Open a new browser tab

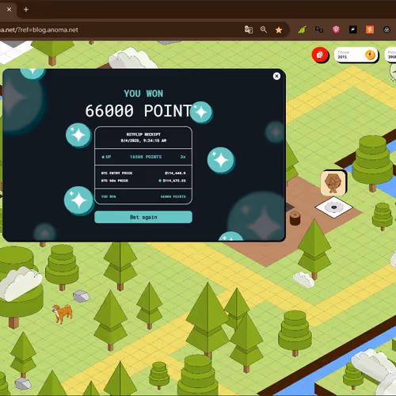point(26,10)
